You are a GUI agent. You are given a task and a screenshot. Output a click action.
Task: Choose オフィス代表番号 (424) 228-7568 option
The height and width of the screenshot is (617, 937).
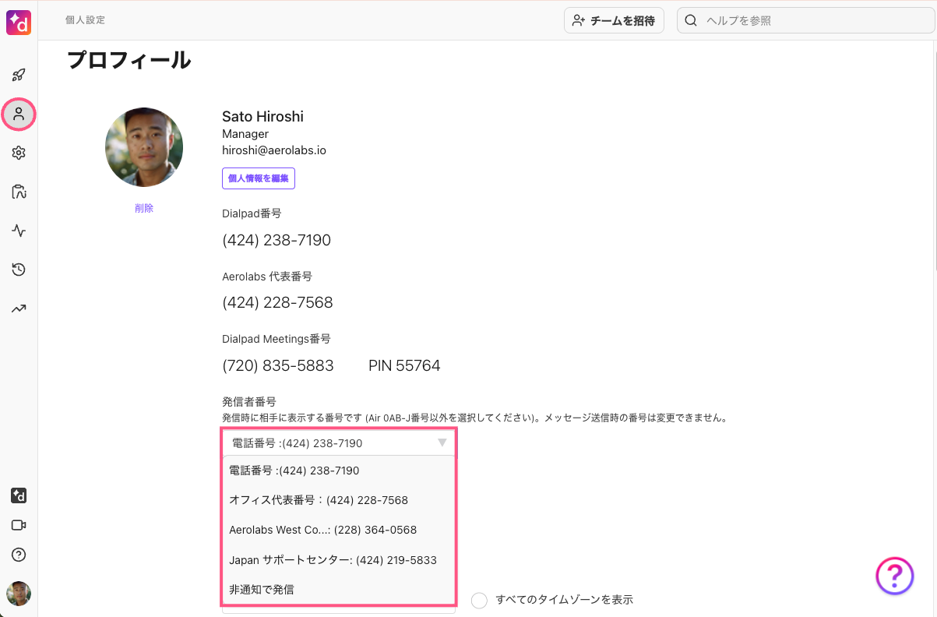339,500
